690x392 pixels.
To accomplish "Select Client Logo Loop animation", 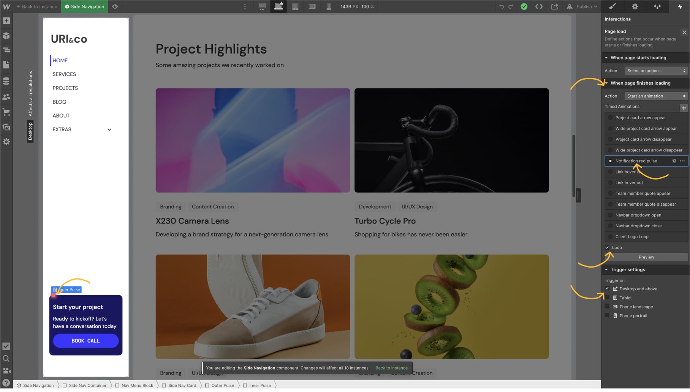I will (646, 237).
